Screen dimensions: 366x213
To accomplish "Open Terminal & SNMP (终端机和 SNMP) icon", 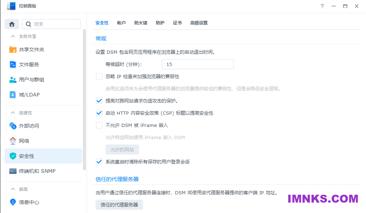I will pos(13,171).
